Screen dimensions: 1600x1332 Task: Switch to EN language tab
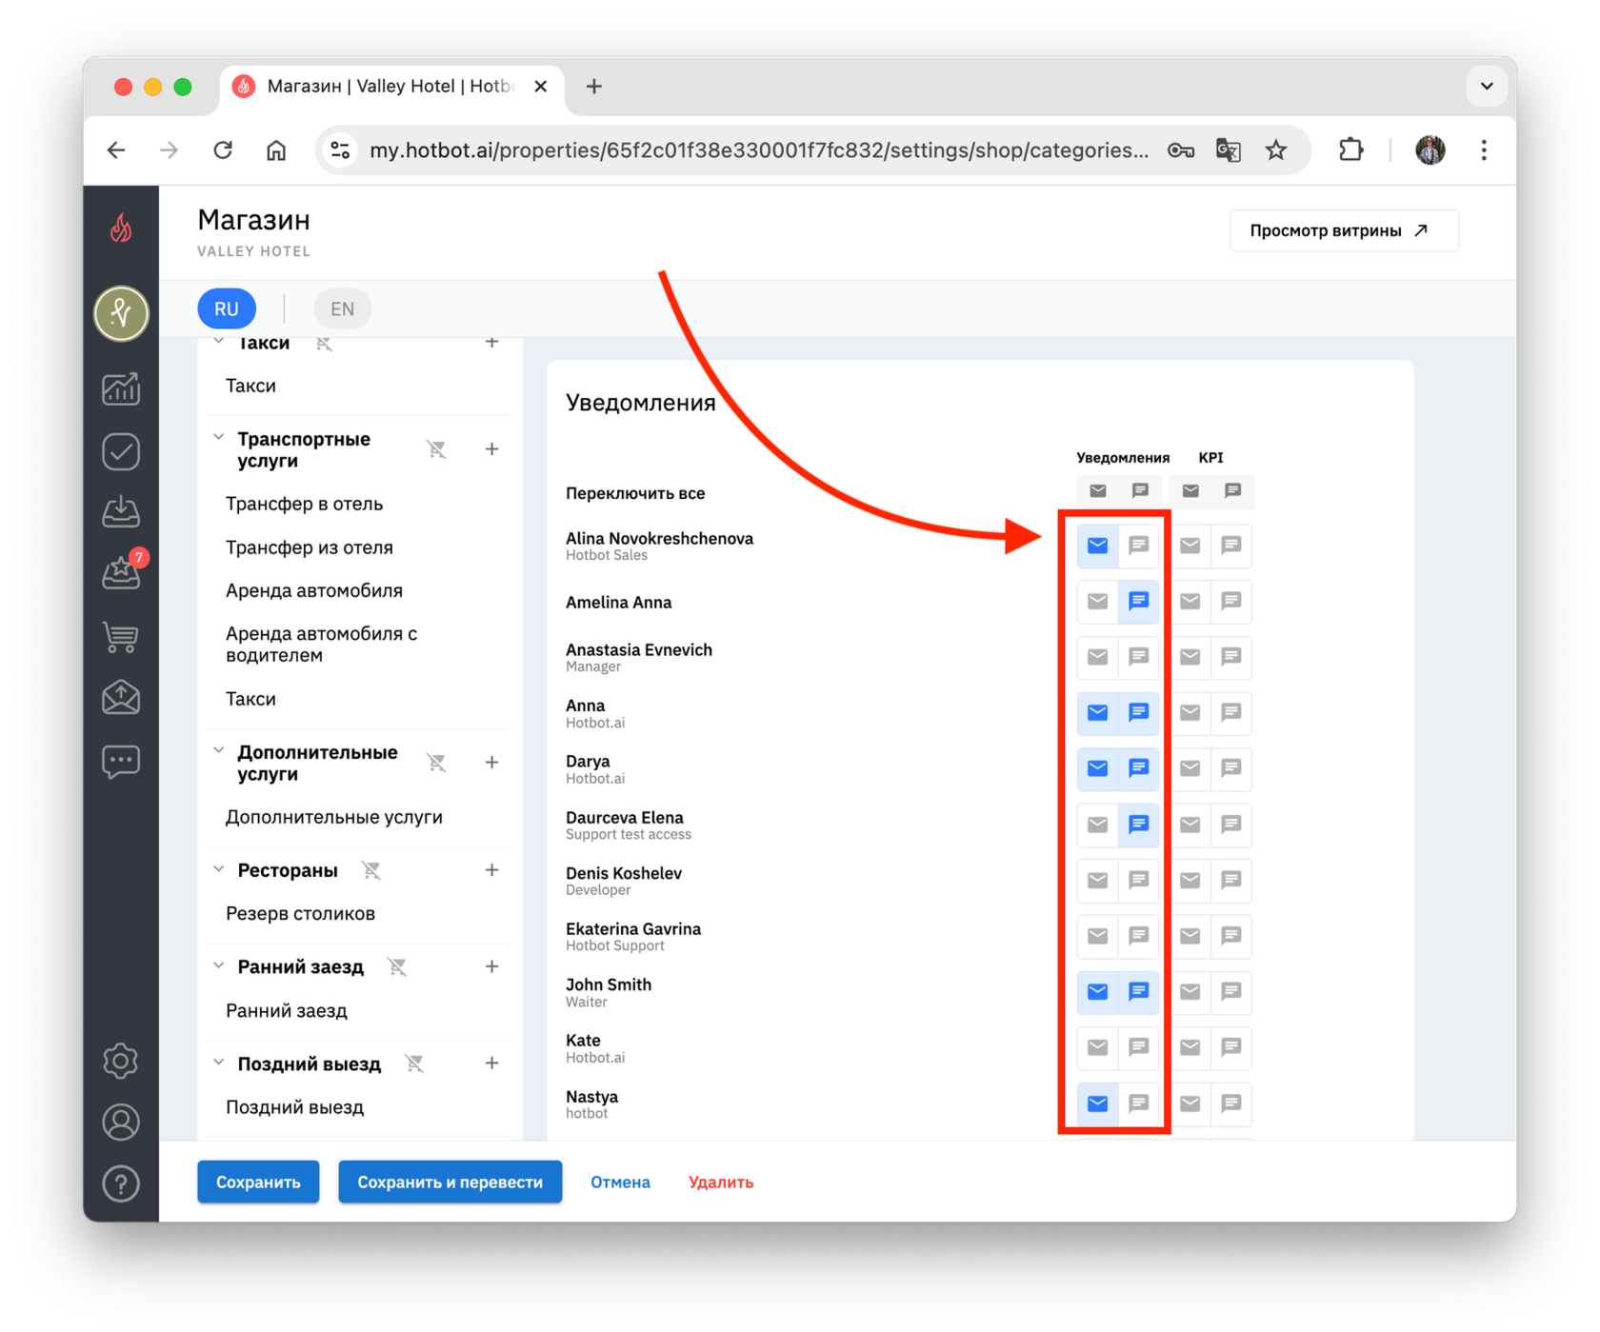[x=342, y=308]
